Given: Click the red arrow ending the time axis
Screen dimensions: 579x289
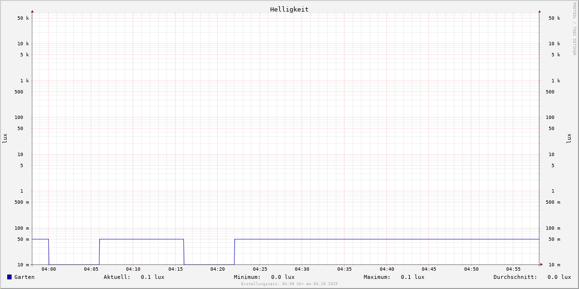Looking at the screenshot, I should click(541, 264).
